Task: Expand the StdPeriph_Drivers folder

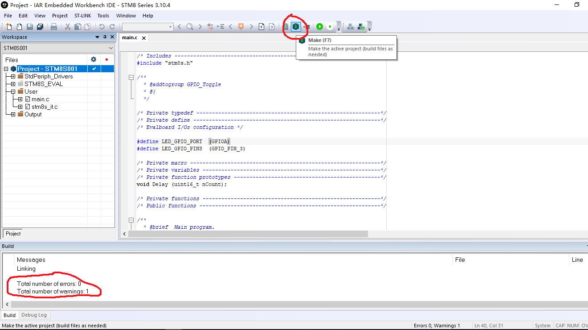Action: pyautogui.click(x=13, y=76)
